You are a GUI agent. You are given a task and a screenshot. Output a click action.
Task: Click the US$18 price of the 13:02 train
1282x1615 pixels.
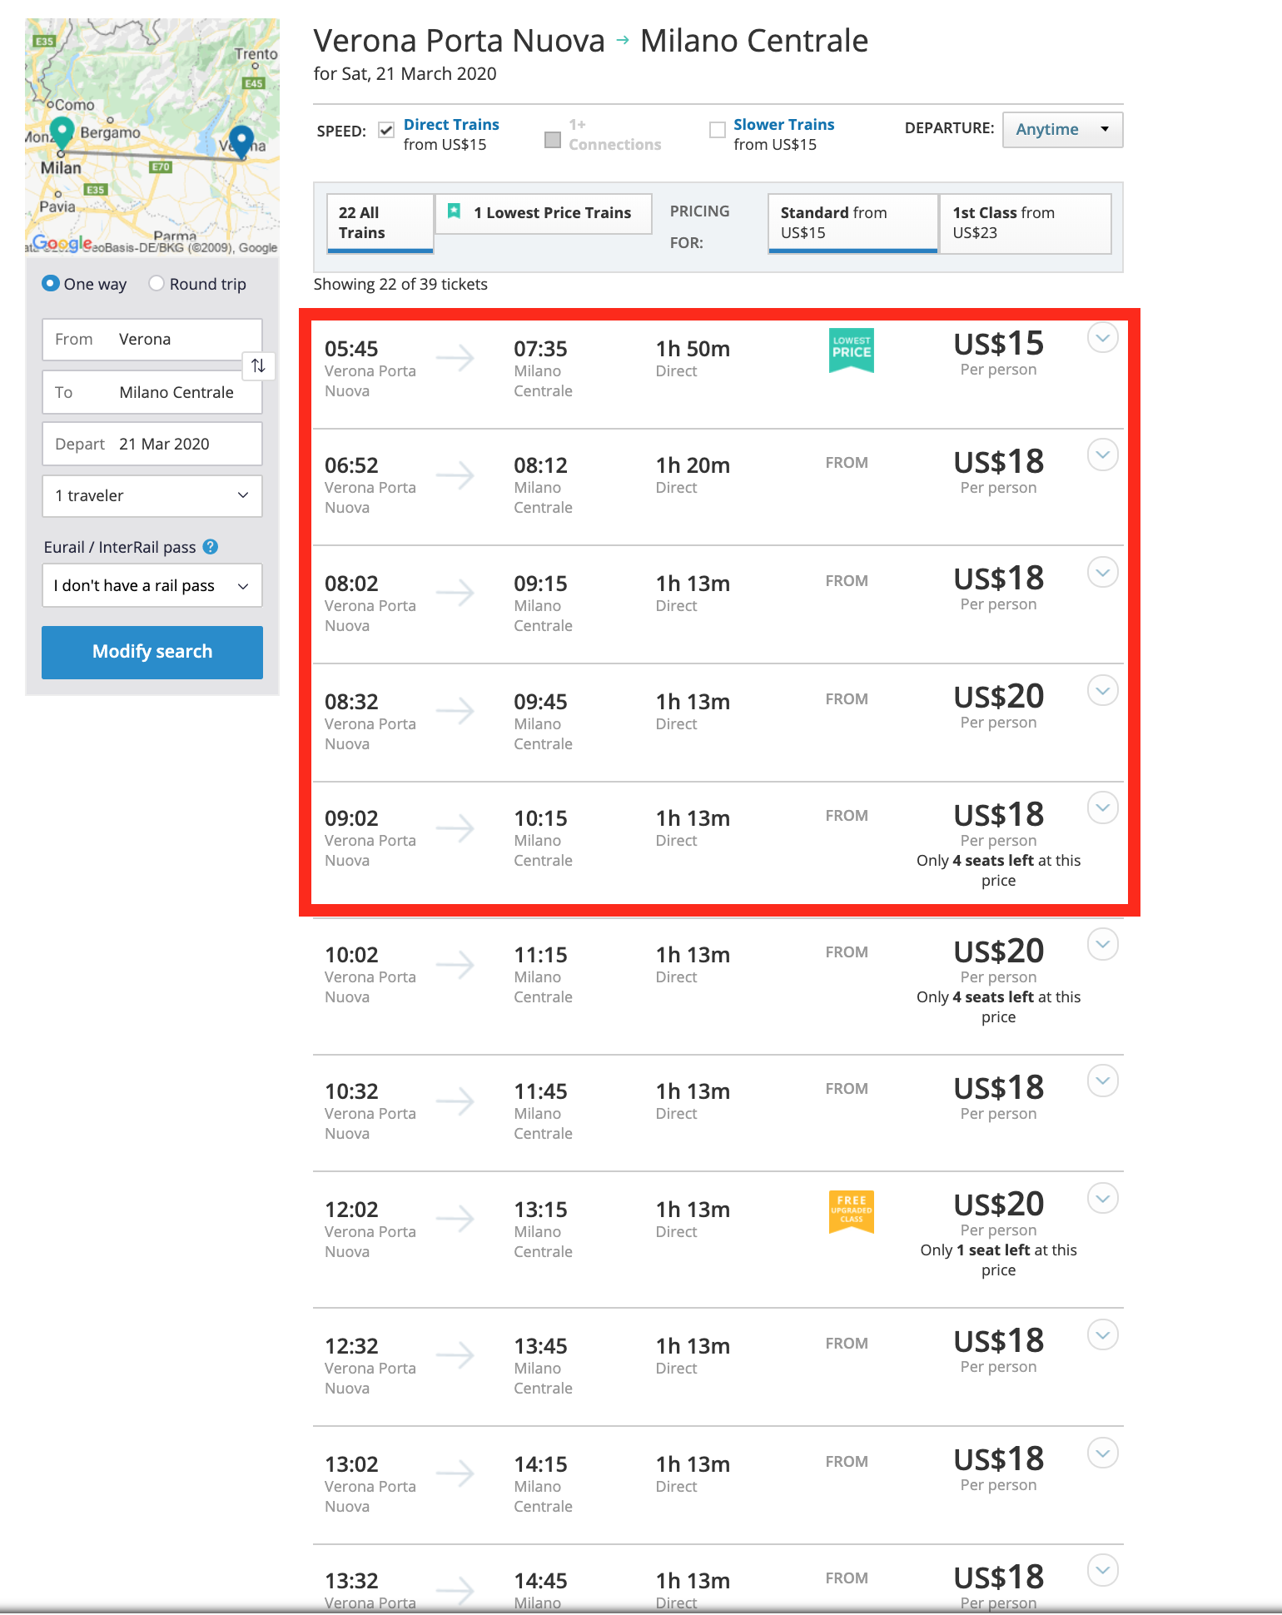998,1459
